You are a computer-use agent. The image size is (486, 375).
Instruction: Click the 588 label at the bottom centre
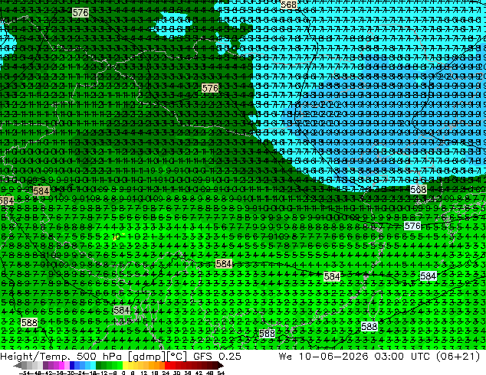click(267, 333)
